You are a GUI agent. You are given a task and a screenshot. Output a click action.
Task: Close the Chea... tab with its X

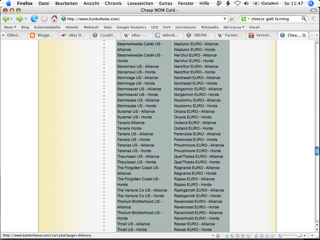click(x=304, y=35)
